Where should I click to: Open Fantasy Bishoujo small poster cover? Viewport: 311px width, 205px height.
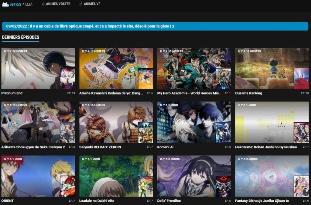(301, 187)
